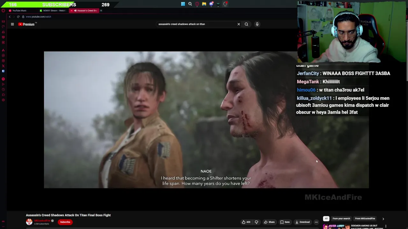Open Instagram in the Opera sidebar
This screenshot has width=408, height=229.
(3, 60)
